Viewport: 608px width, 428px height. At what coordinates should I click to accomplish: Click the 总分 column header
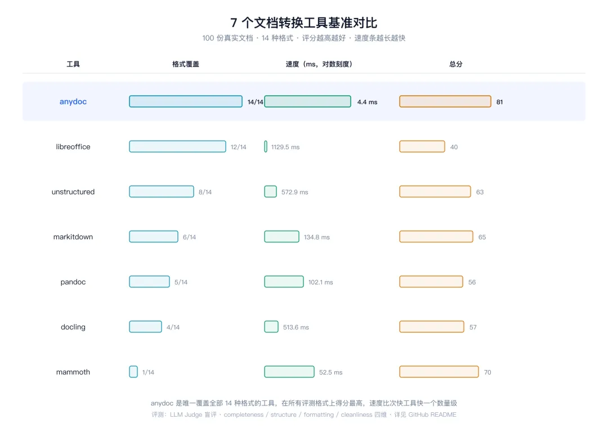click(455, 64)
